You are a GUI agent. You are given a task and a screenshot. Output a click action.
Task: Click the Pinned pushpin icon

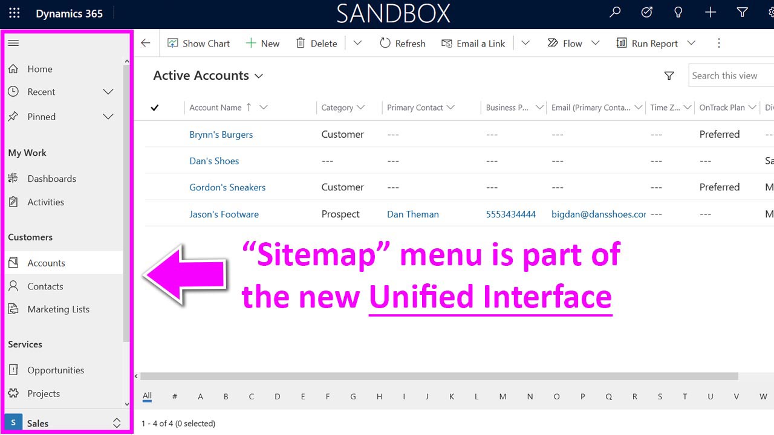point(13,117)
